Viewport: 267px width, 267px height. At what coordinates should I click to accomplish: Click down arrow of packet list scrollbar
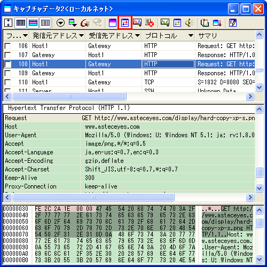259,87
